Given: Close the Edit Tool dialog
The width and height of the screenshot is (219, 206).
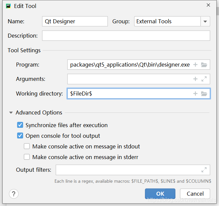Looking at the screenshot, I should tap(208, 5).
